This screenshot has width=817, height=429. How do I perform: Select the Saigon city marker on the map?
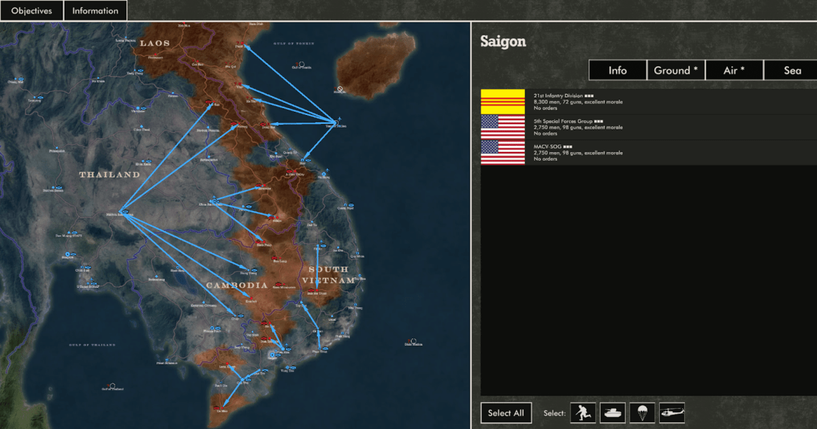pyautogui.click(x=272, y=355)
